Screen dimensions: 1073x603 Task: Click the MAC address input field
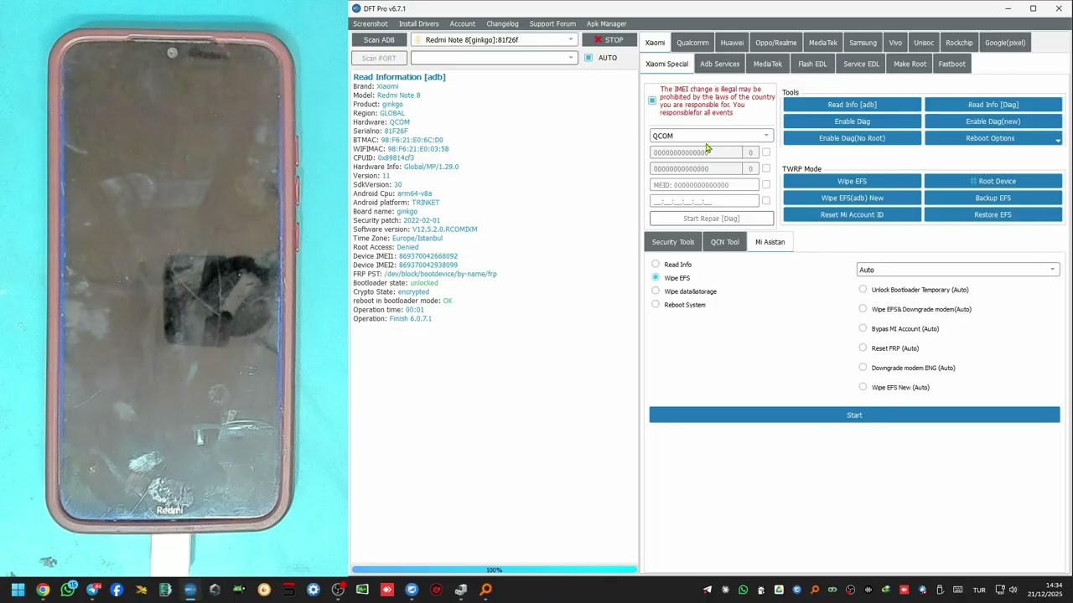(x=704, y=201)
